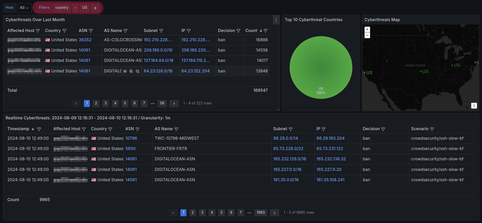
Task: Zoom in on Cyberthreats Map
Action: pos(367,29)
